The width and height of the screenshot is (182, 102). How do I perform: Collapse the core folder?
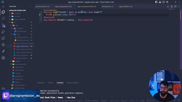[12, 34]
